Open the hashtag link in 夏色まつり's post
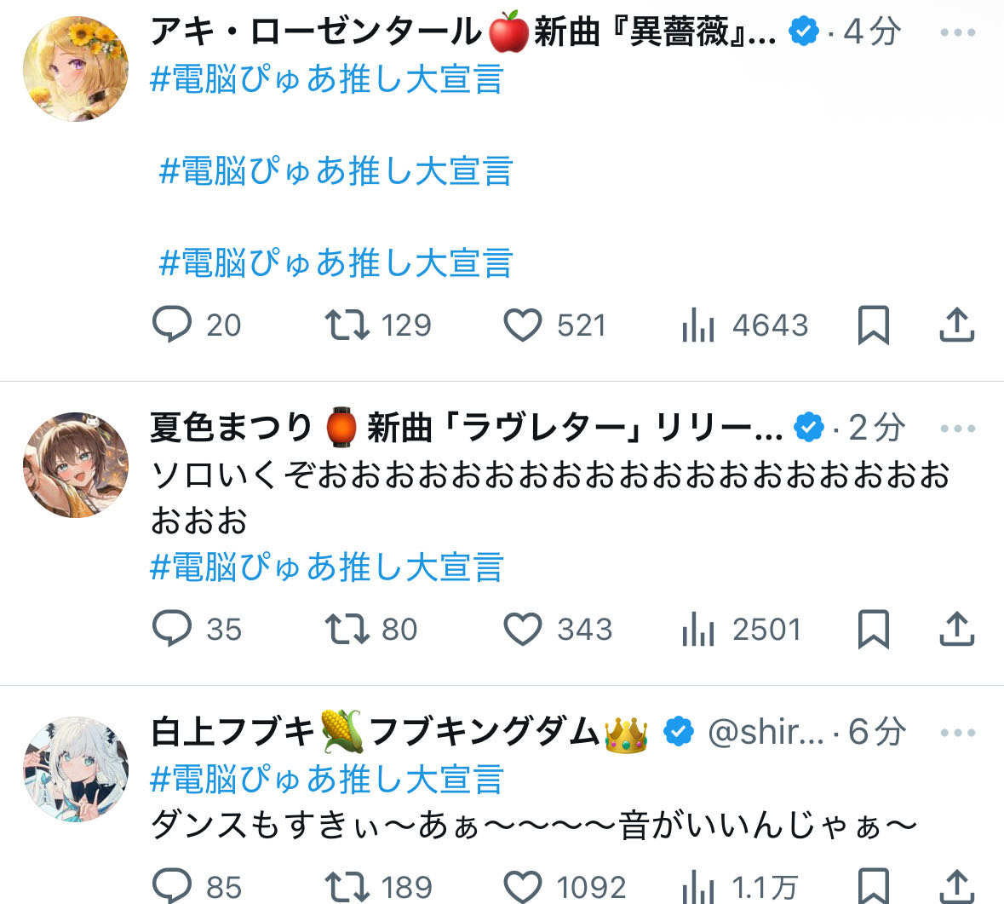The height and width of the screenshot is (904, 1004). click(326, 567)
